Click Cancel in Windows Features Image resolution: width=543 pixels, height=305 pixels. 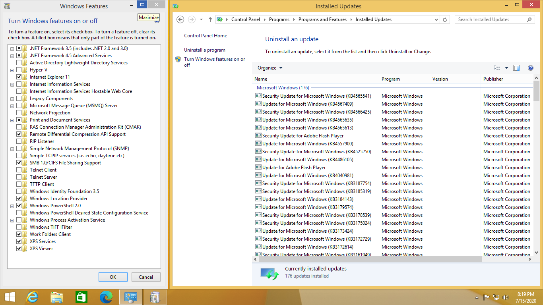146,277
